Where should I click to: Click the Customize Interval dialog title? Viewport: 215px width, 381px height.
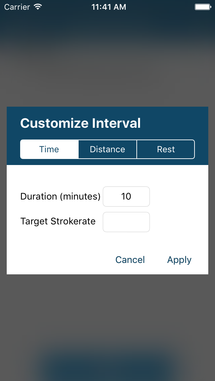pyautogui.click(x=80, y=123)
